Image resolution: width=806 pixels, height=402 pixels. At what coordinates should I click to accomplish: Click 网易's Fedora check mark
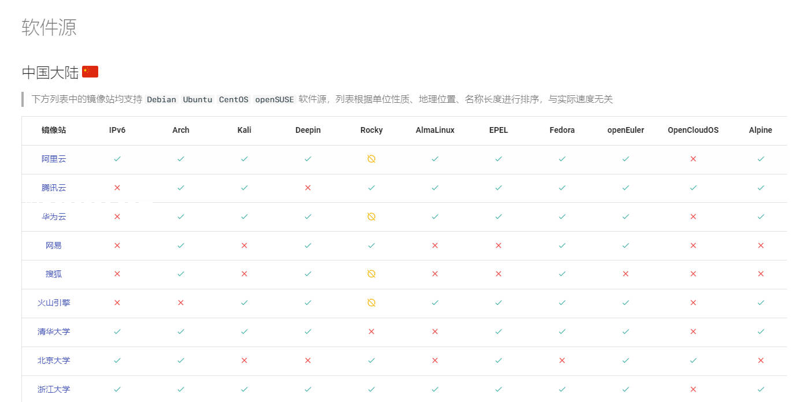coord(562,245)
